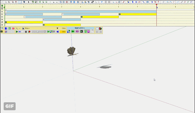Click the white window panel icon
This screenshot has width=195, height=113.
pyautogui.click(x=97, y=29)
